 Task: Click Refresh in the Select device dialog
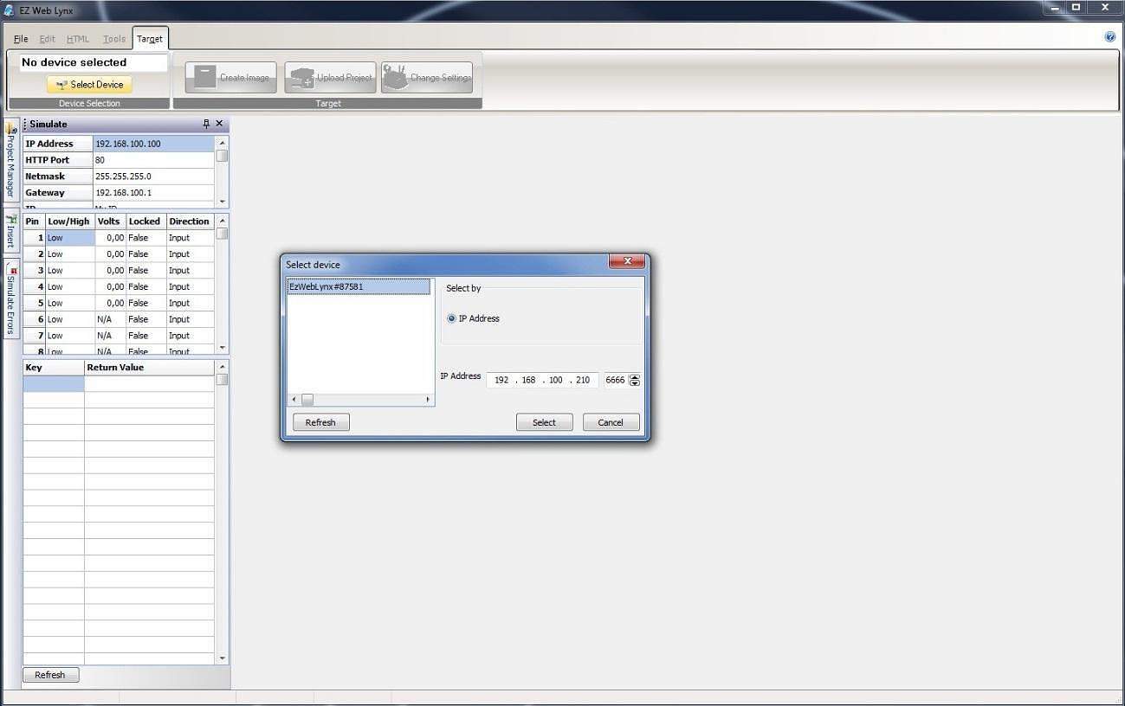pyautogui.click(x=320, y=422)
